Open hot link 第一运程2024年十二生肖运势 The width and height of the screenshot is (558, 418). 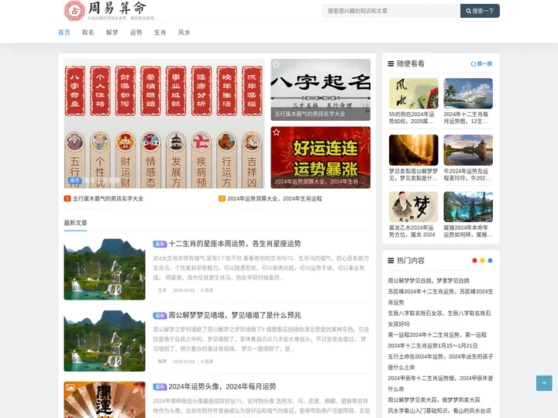437,335
